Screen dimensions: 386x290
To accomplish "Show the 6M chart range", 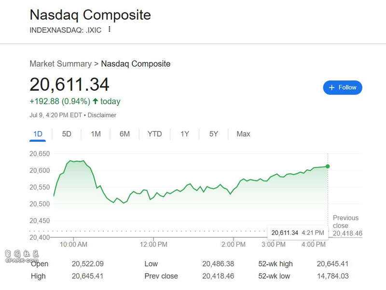I will click(124, 134).
